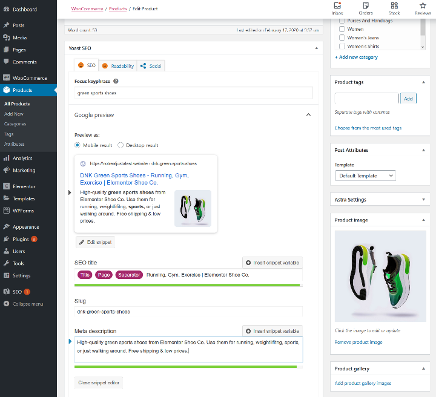Click the SEO title green progress bar
Image resolution: width=436 pixels, height=397 pixels.
pos(188,285)
